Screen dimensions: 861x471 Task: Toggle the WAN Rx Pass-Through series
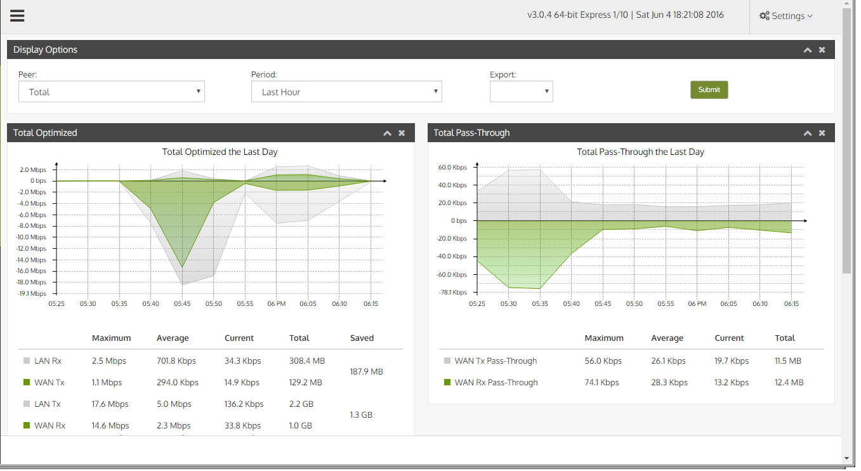[447, 382]
